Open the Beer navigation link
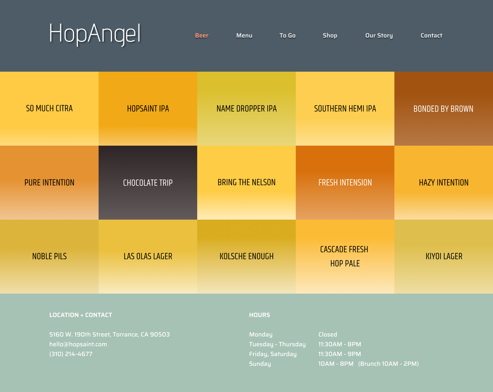Viewport: 493px width, 392px height. click(x=202, y=35)
